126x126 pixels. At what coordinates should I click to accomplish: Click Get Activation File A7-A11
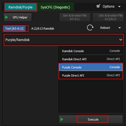[75, 17]
